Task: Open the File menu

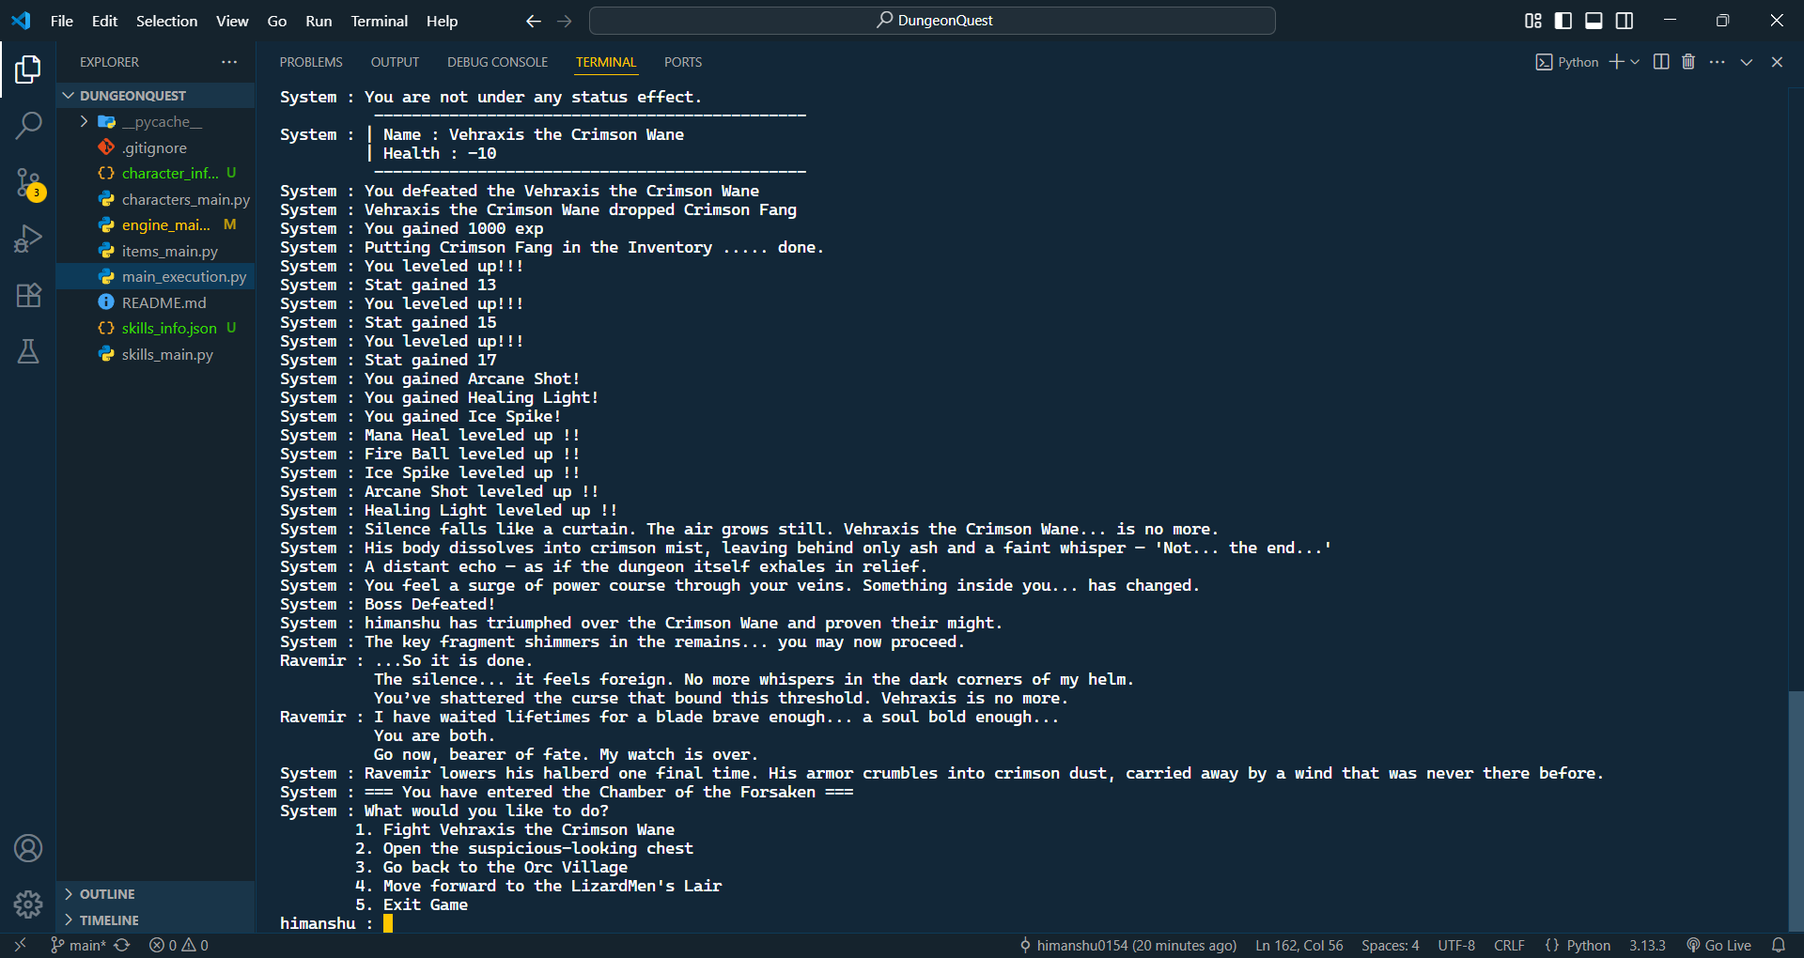Action: pos(62,21)
